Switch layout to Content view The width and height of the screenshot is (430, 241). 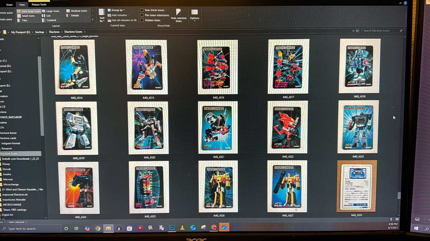click(49, 20)
